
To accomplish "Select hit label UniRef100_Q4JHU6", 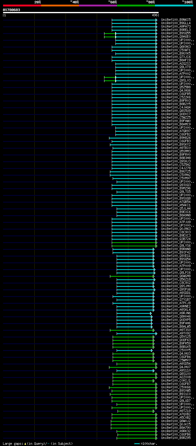I will [x=176, y=90].
